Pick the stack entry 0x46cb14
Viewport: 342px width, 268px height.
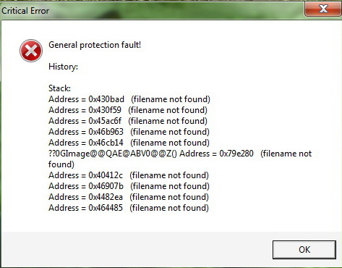click(x=129, y=143)
